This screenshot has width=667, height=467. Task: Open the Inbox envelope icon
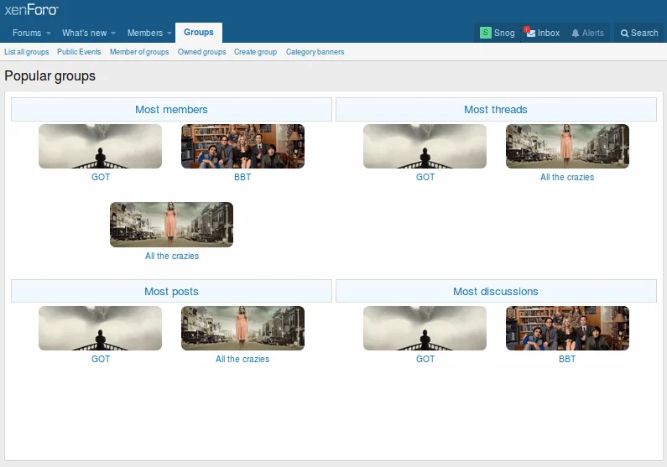pyautogui.click(x=530, y=33)
